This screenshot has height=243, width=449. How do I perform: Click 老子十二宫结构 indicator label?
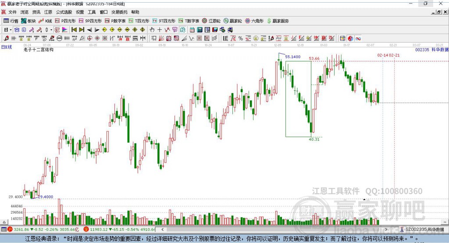tap(39, 50)
